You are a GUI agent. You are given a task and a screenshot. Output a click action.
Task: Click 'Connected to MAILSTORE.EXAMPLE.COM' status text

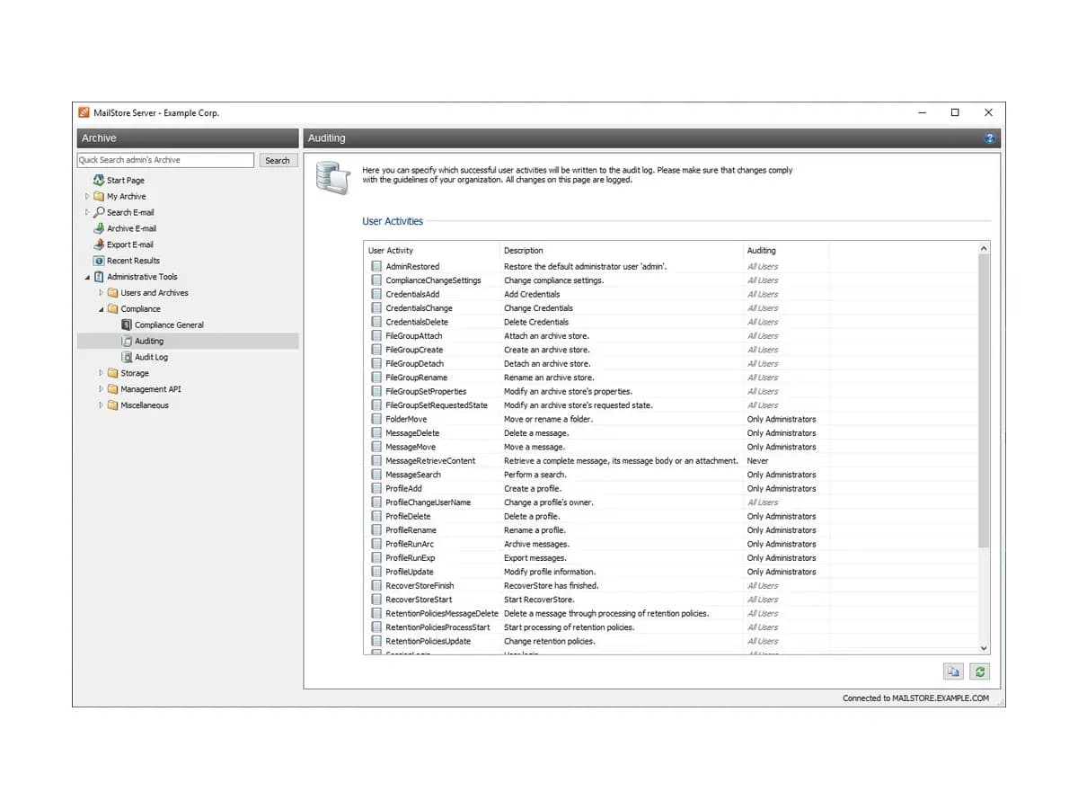coord(915,698)
